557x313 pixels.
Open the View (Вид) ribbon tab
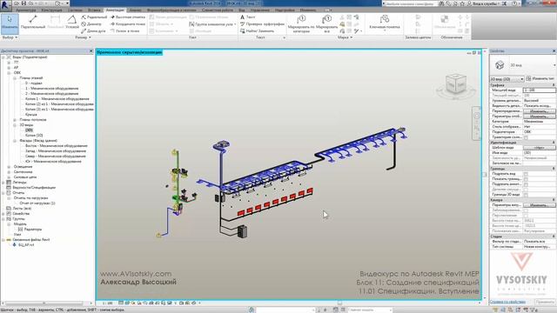point(242,10)
